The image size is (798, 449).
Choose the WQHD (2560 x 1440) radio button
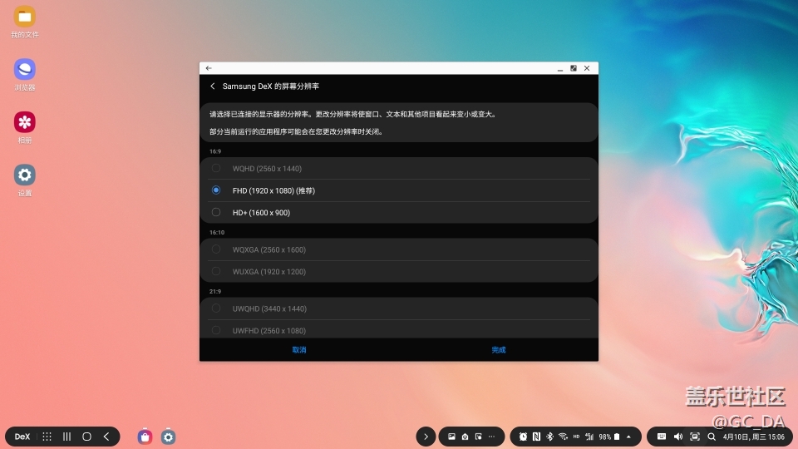(x=216, y=169)
